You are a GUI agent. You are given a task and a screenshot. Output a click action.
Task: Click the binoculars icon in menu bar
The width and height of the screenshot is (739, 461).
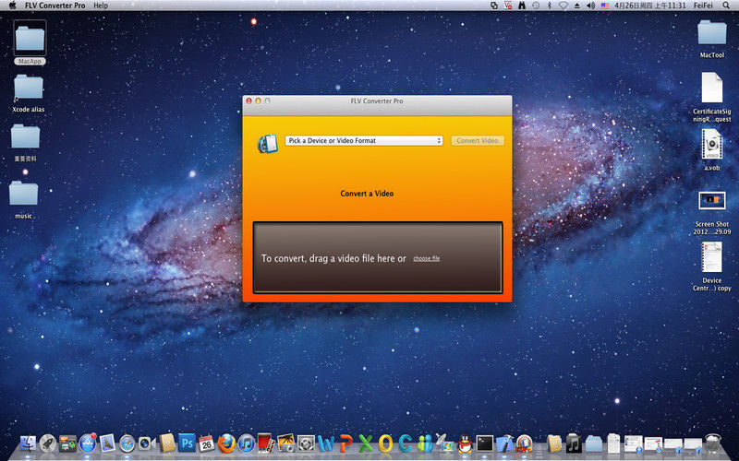click(522, 6)
